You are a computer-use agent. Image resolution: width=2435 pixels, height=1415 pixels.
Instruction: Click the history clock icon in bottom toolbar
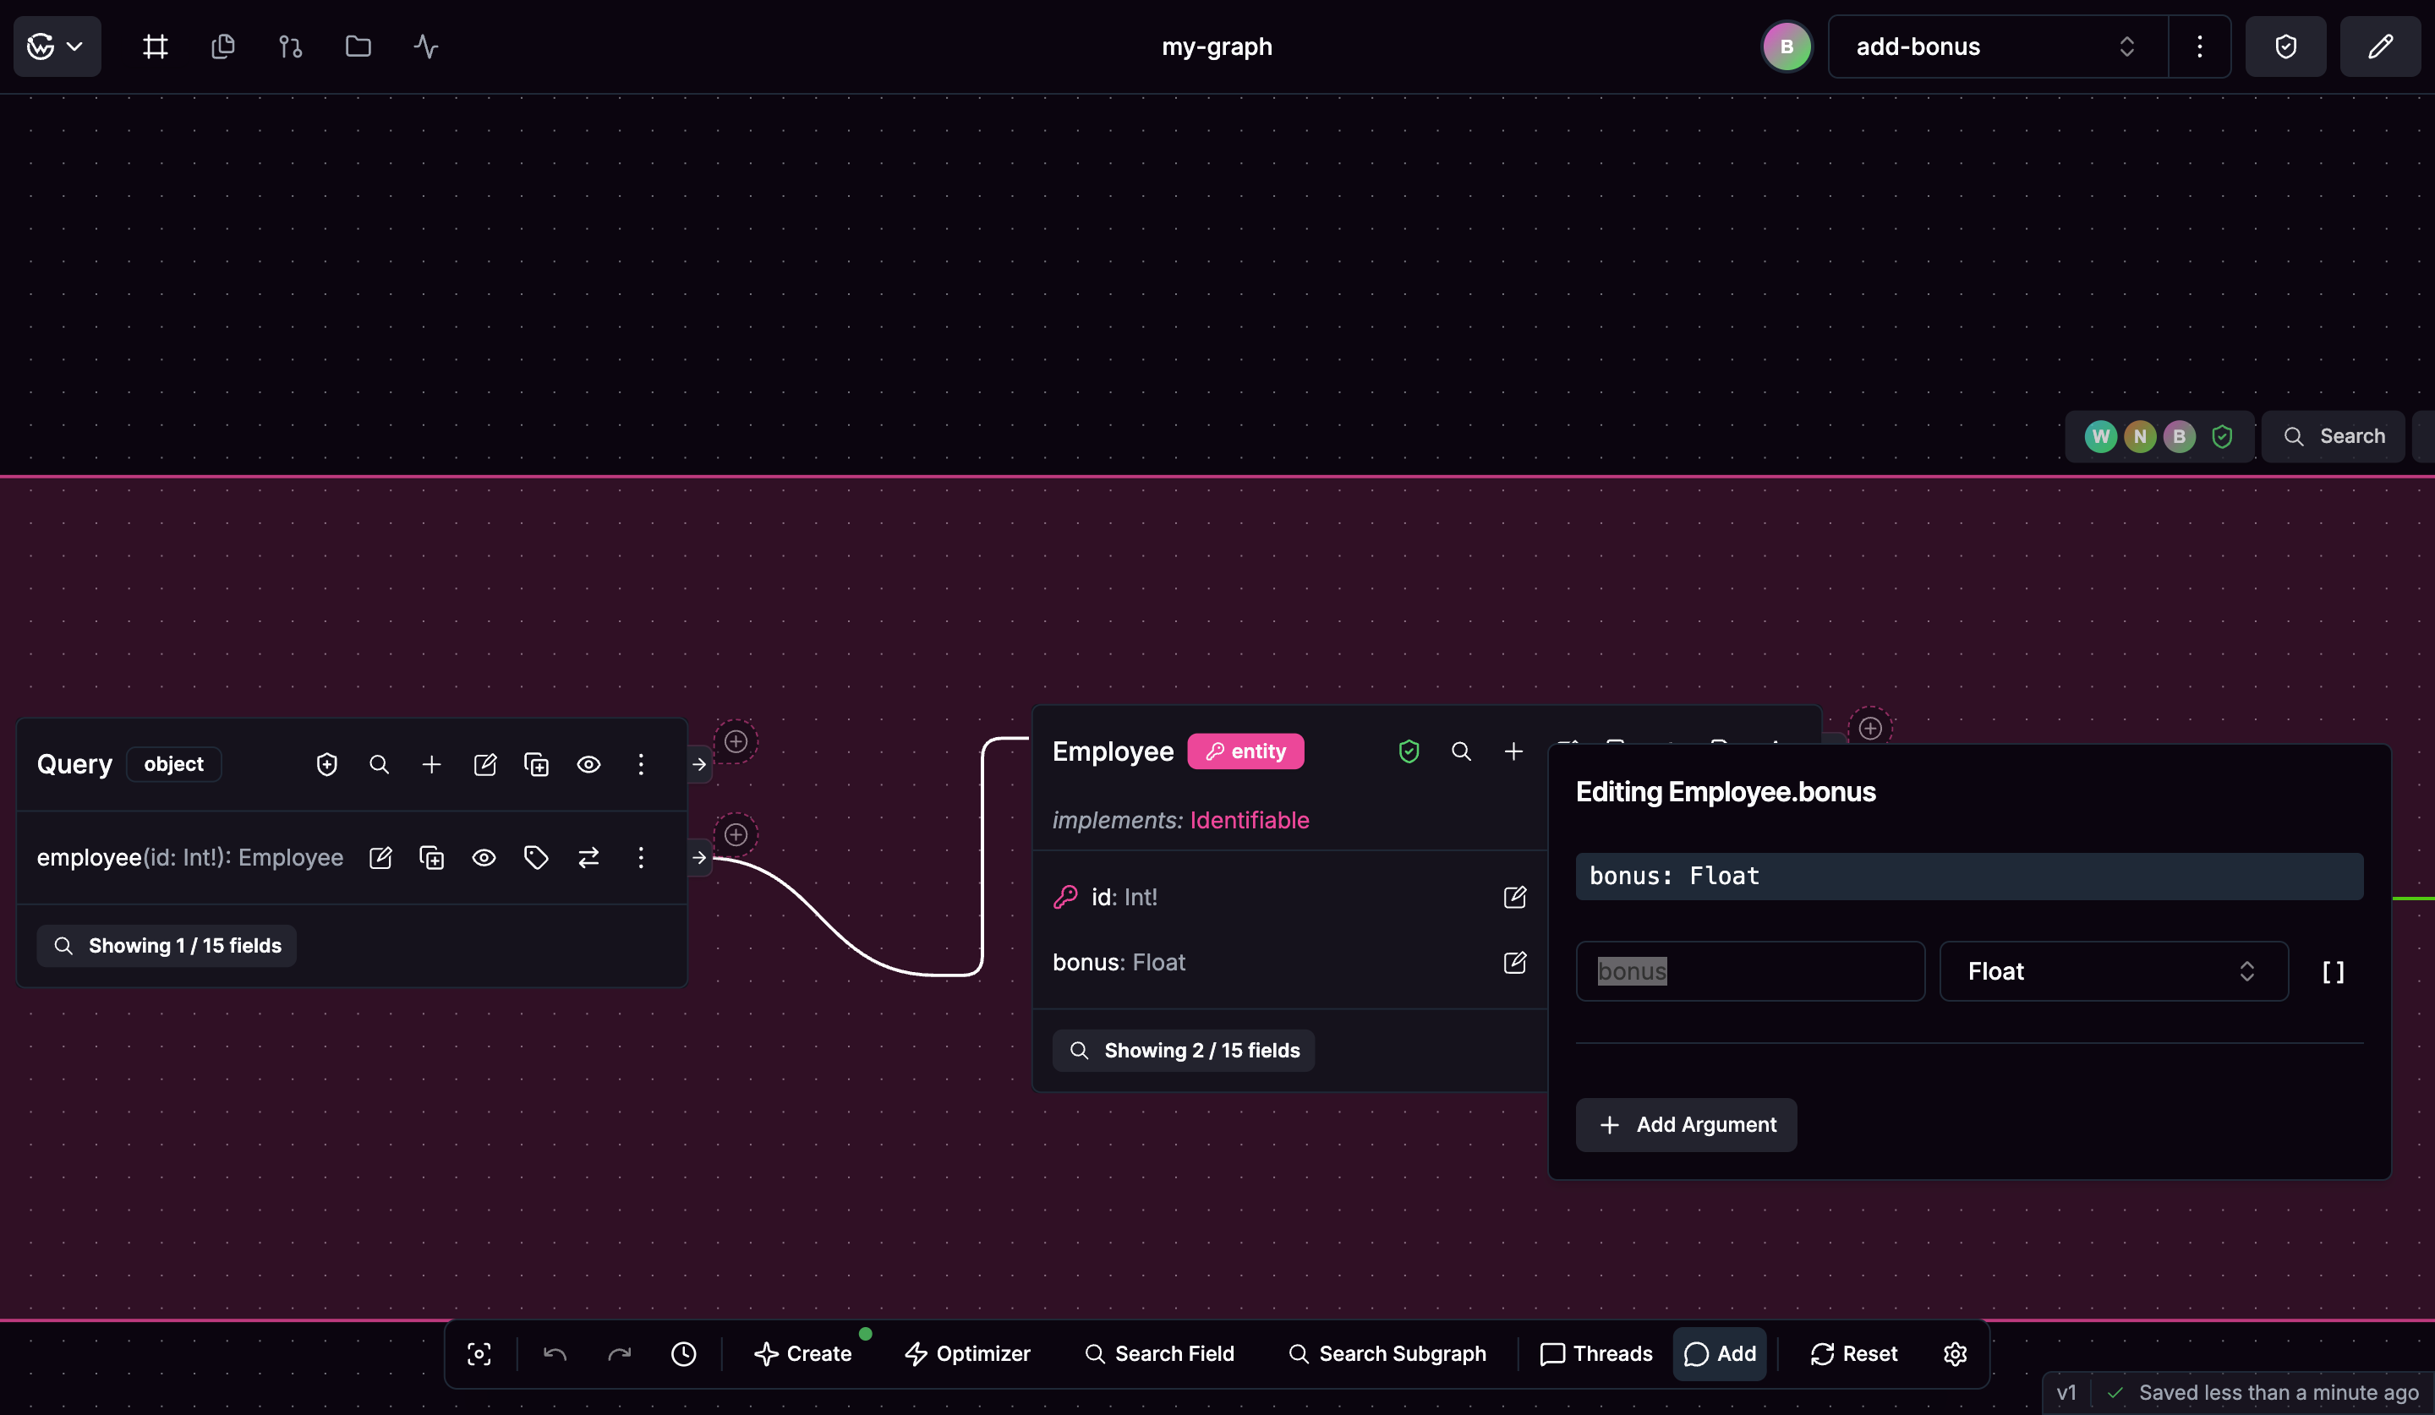[x=683, y=1353]
